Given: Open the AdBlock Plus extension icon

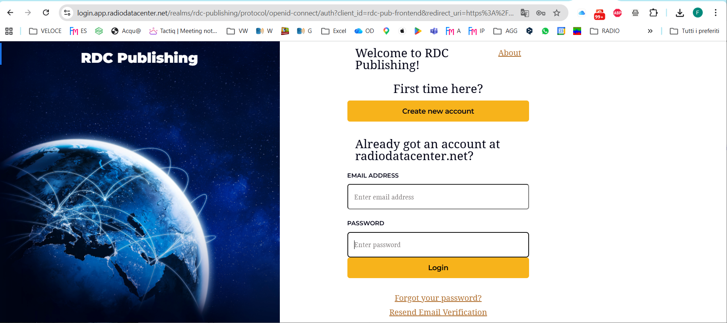Looking at the screenshot, I should pos(617,13).
